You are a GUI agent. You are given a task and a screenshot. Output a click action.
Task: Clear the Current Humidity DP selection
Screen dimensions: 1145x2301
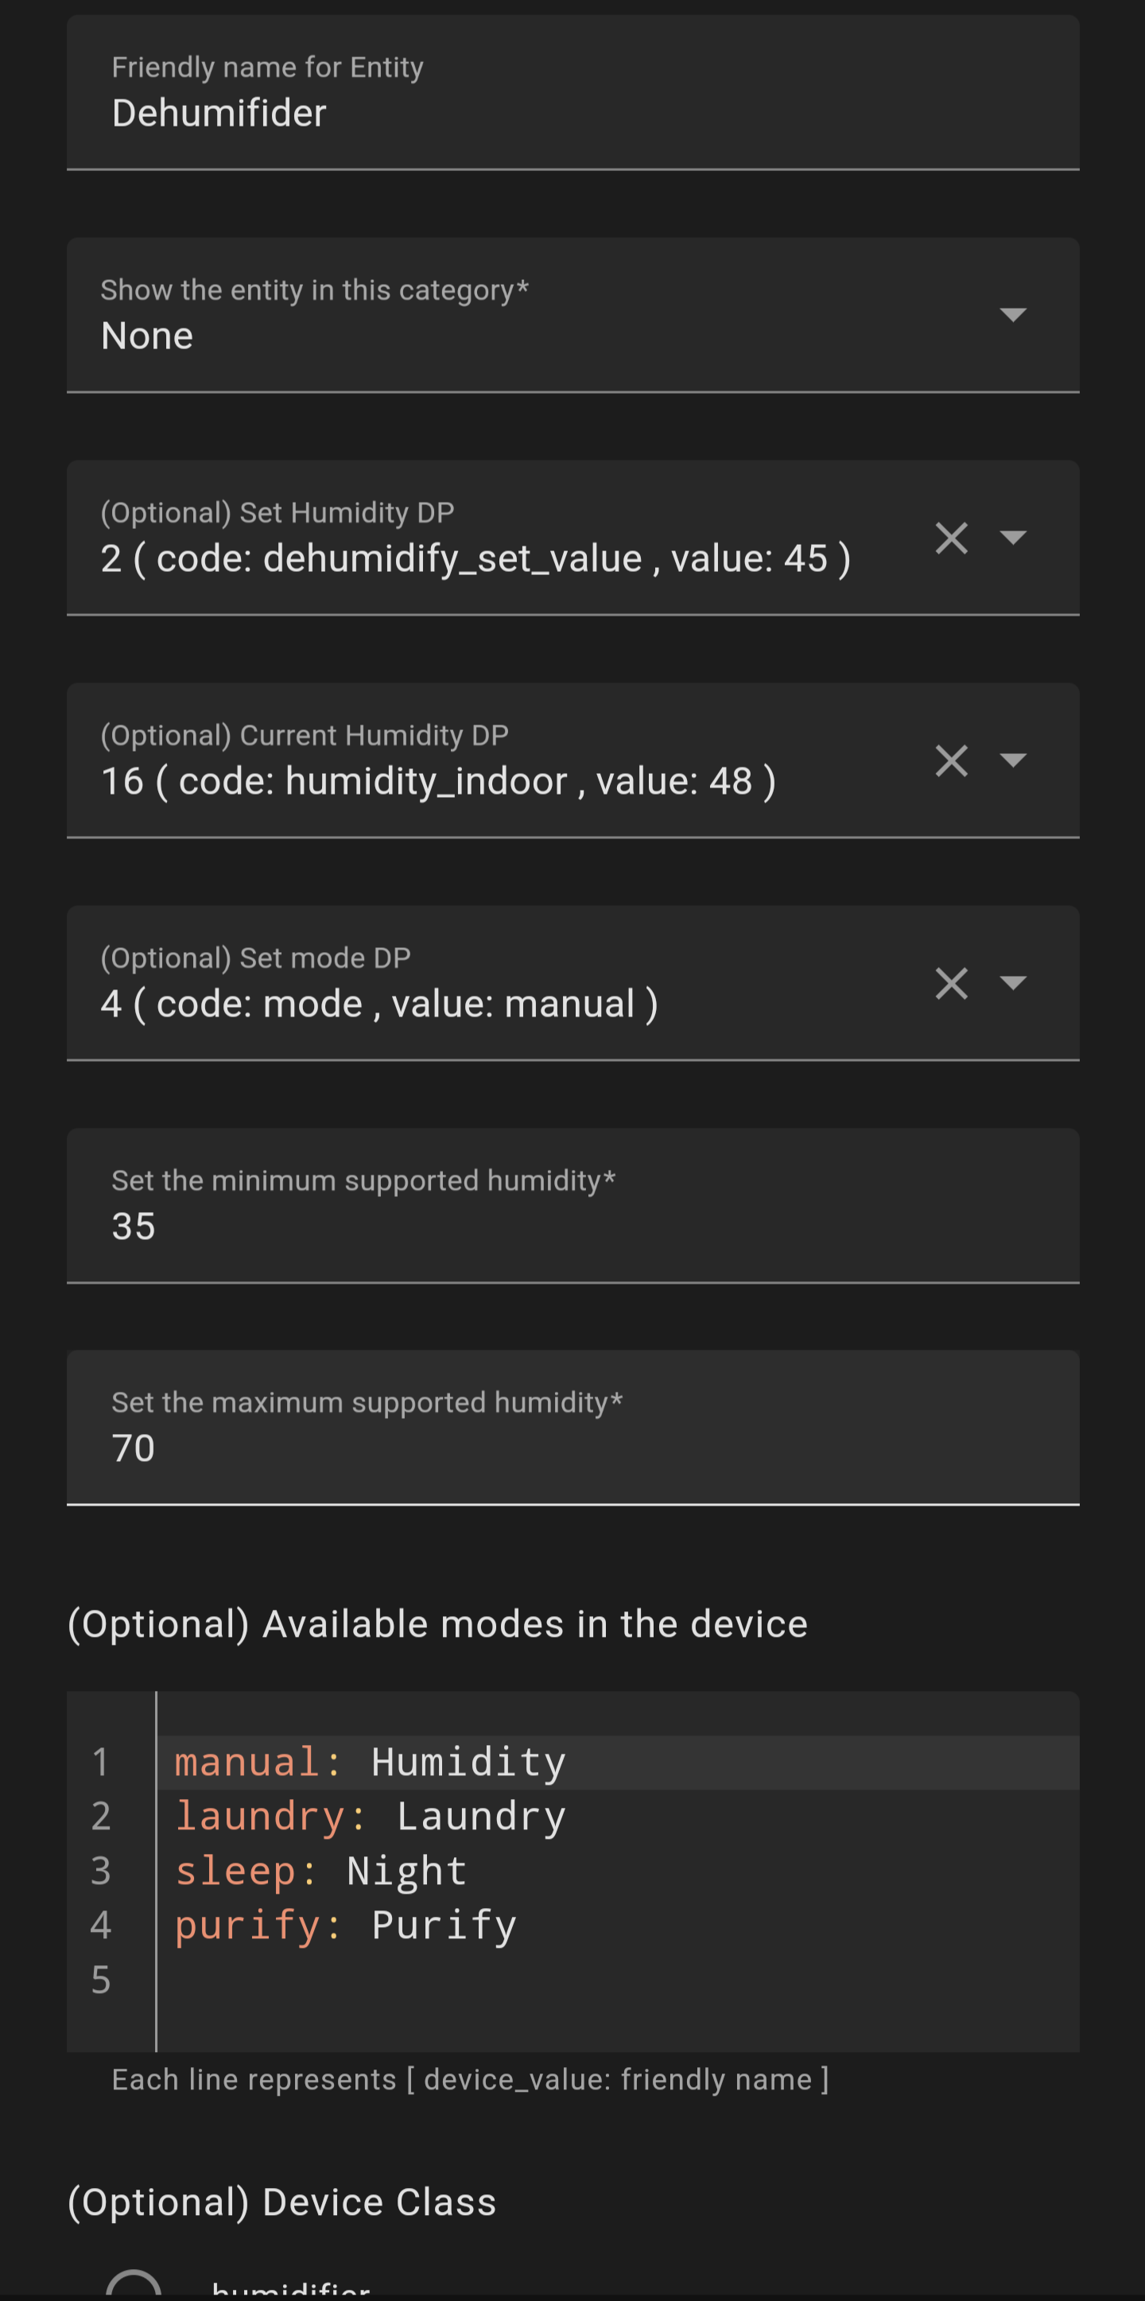pos(951,760)
